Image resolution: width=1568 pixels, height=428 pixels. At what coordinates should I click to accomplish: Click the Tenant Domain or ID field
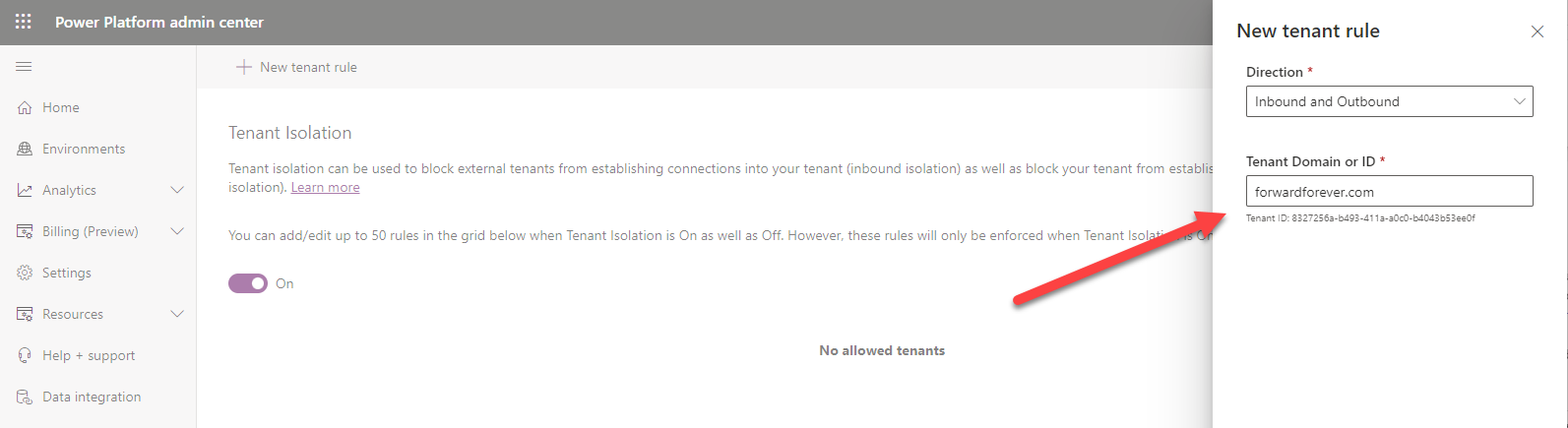point(1389,192)
